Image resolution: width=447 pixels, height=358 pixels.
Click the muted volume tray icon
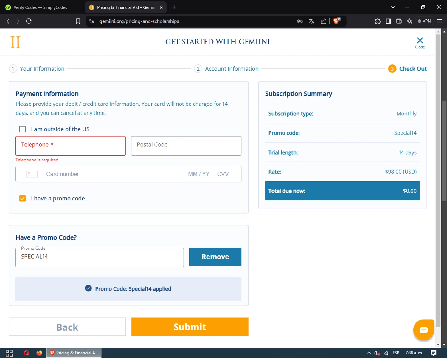click(x=377, y=353)
